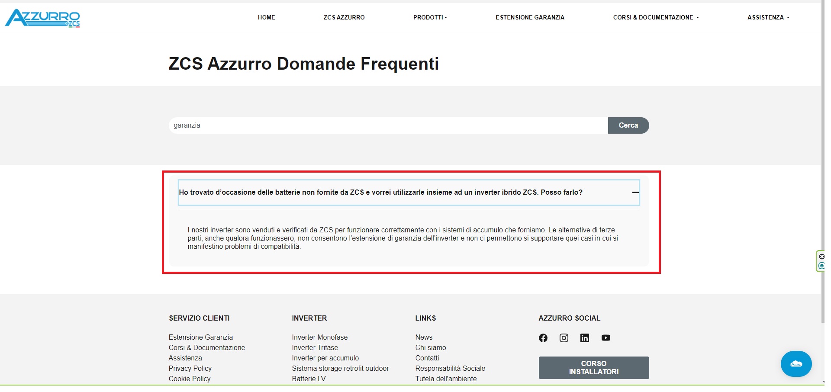Click the Corso Installatori button
The image size is (831, 392).
pos(594,368)
